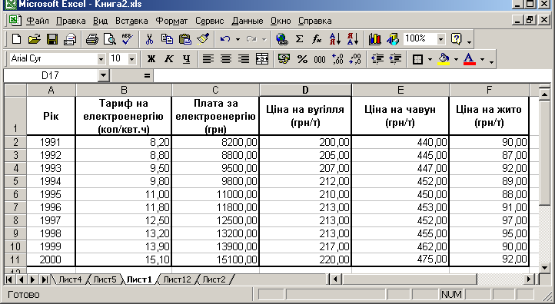Open Office Assistant help icon

tap(457, 39)
